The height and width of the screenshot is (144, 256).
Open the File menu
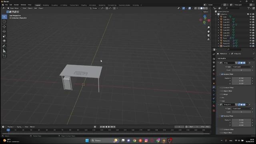pyautogui.click(x=6, y=5)
